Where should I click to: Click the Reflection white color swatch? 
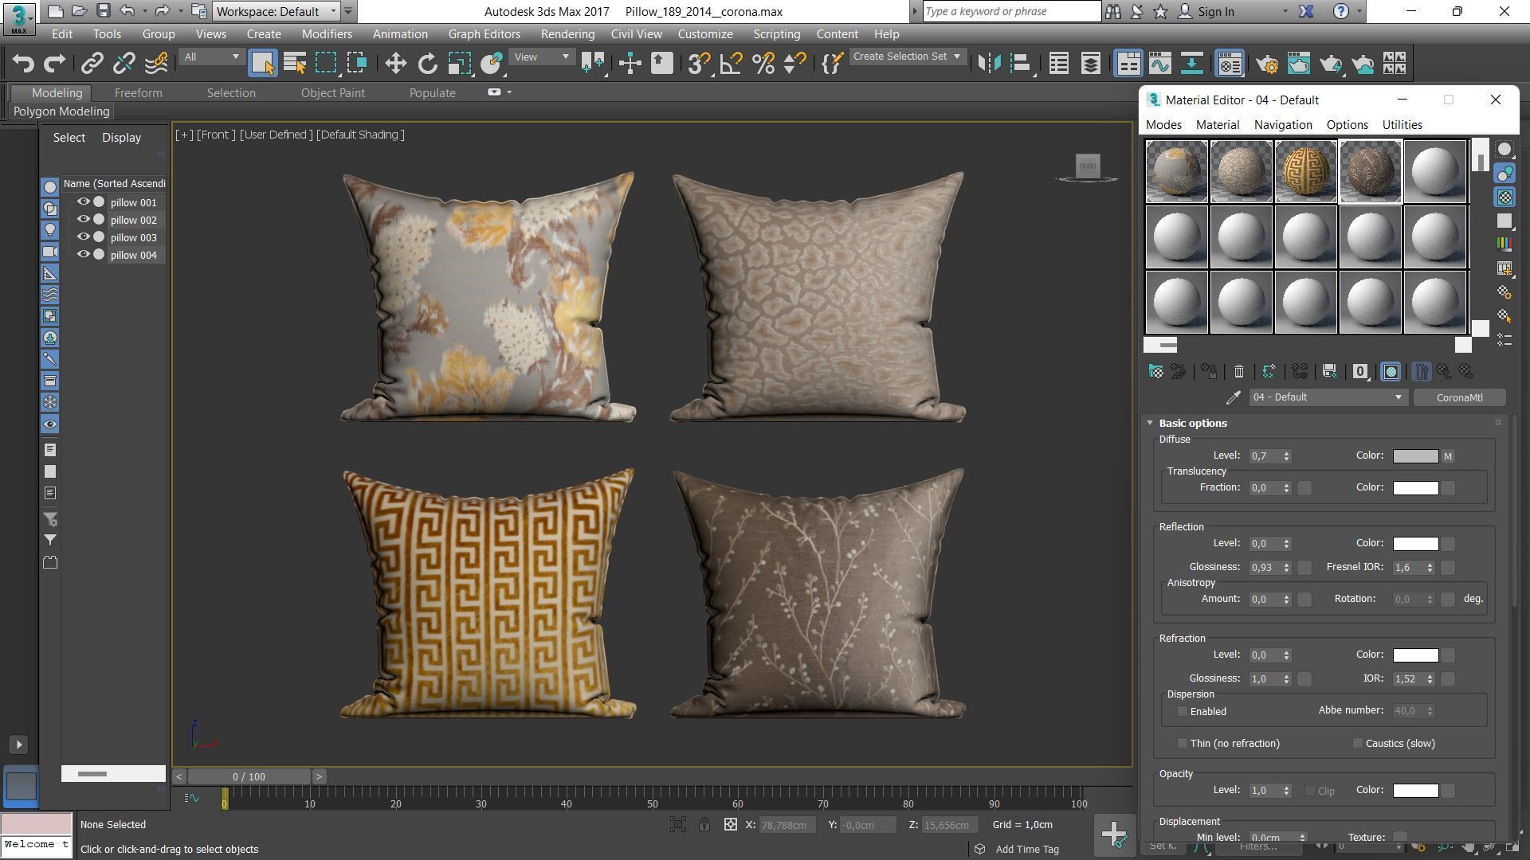(1415, 544)
